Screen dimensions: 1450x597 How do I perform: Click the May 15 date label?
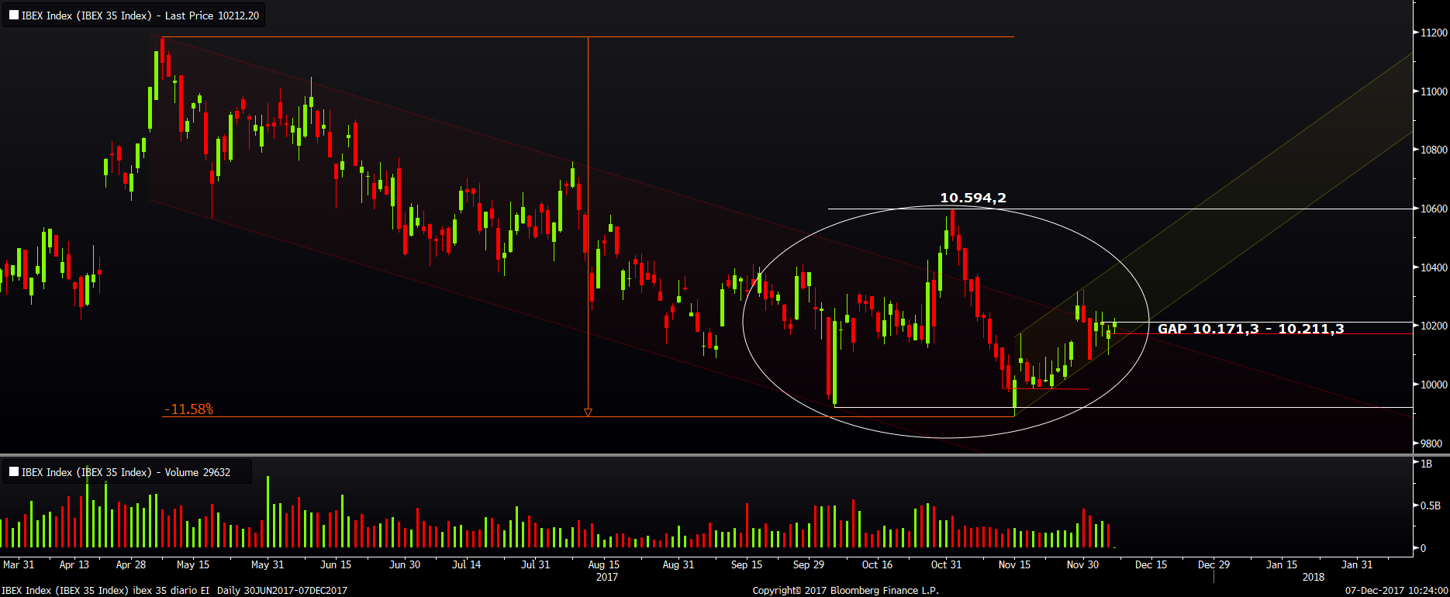click(x=193, y=564)
